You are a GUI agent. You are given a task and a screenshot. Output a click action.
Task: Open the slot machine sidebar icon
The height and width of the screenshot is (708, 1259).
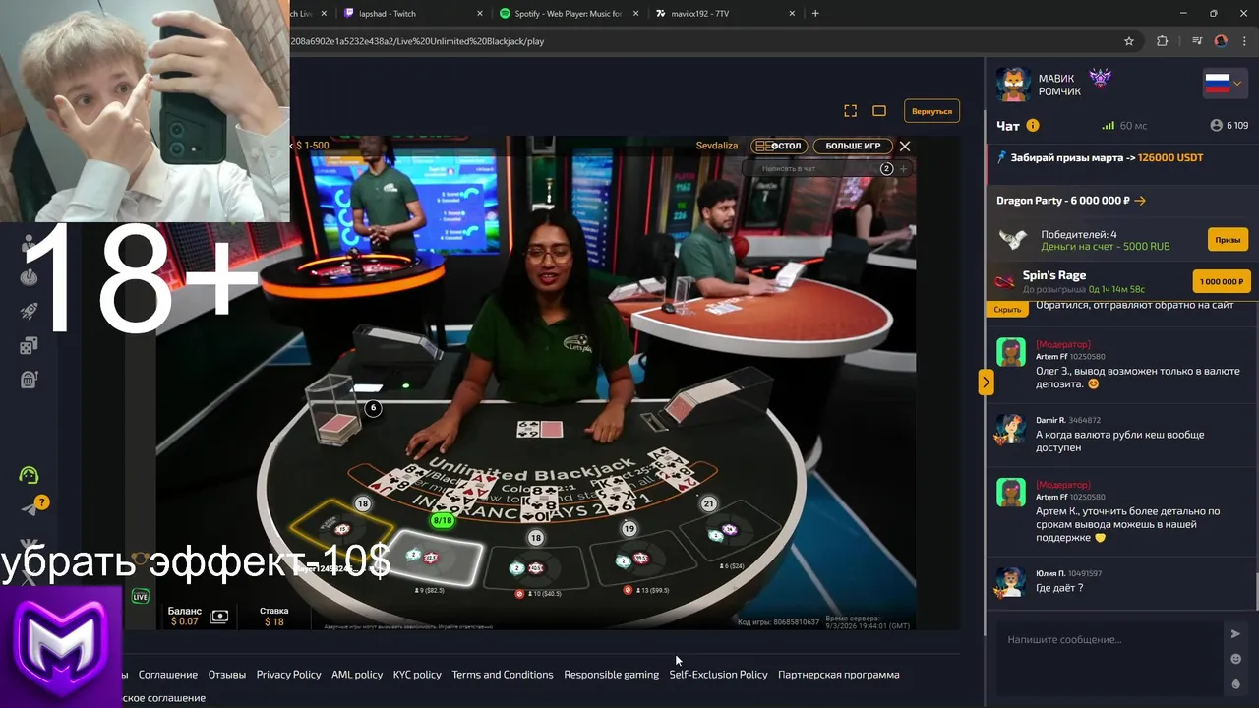[30, 379]
